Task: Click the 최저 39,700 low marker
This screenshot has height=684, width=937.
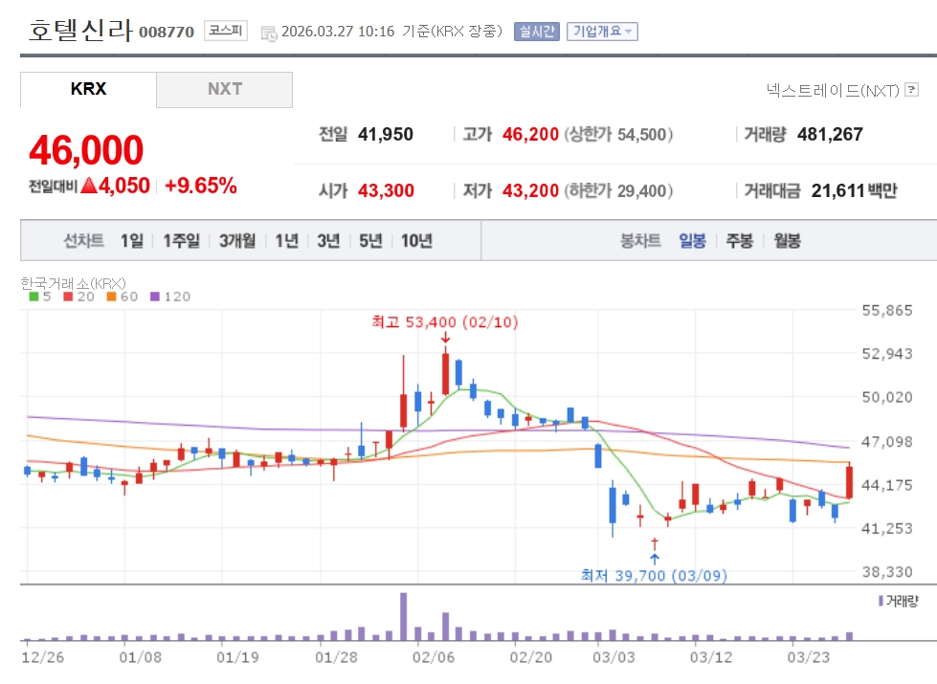Action: click(654, 574)
